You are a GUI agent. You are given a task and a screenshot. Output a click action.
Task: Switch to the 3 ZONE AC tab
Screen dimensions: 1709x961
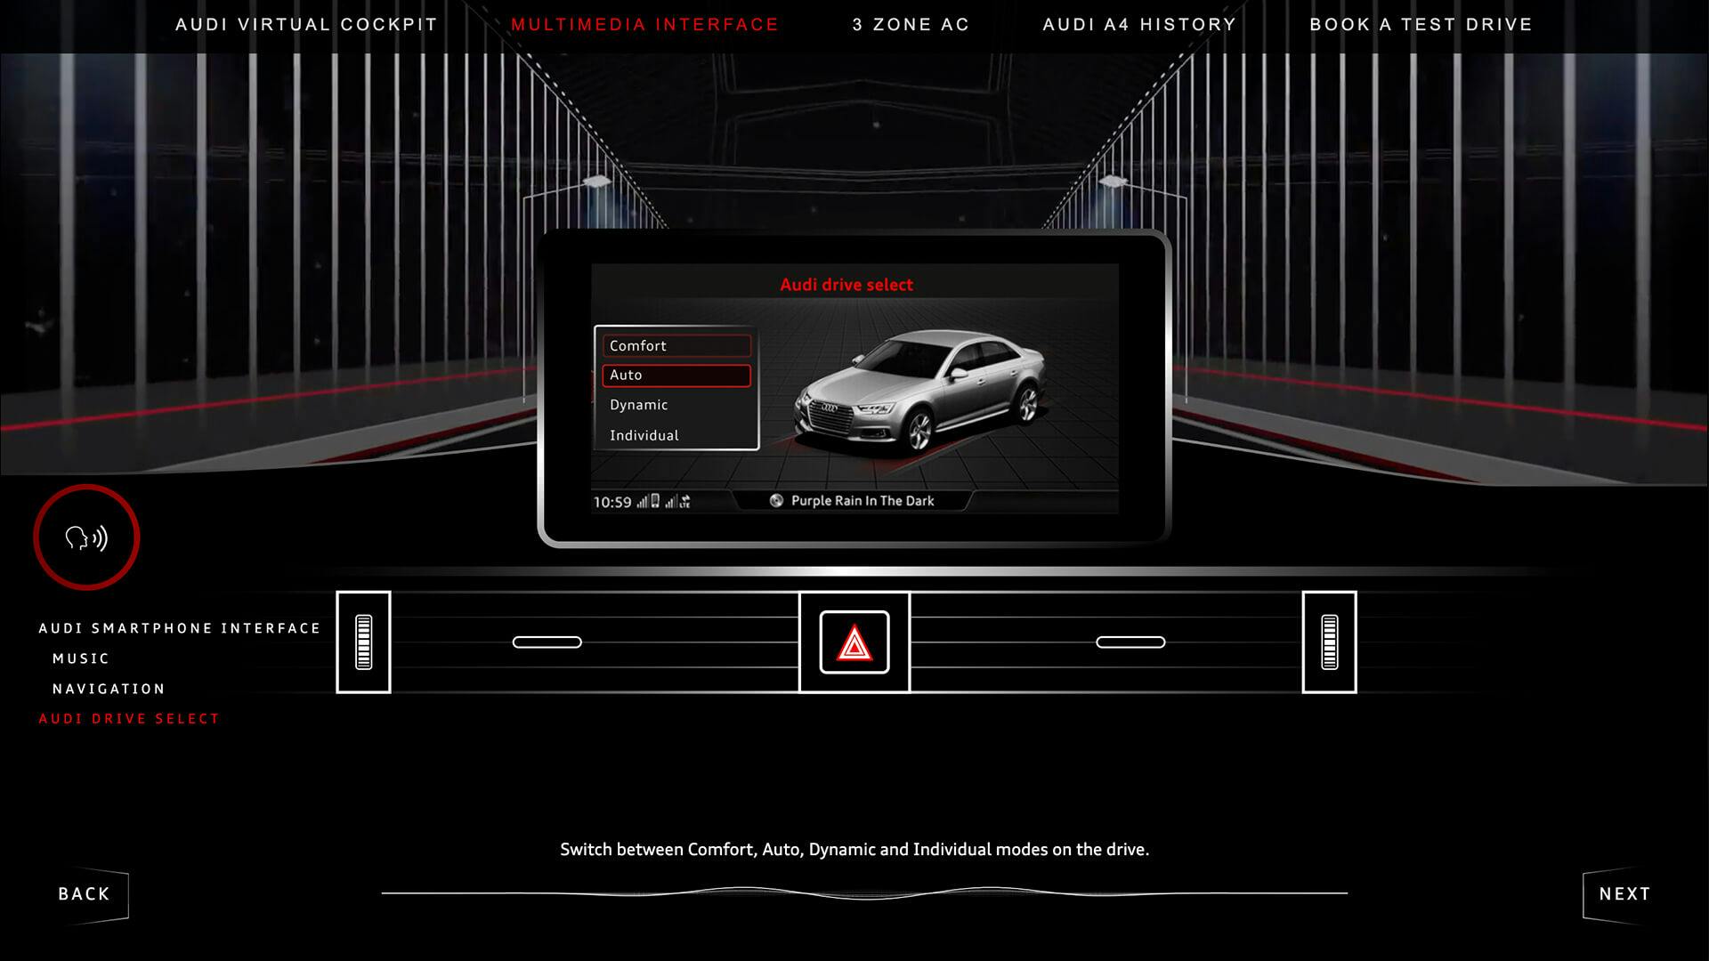pyautogui.click(x=911, y=24)
